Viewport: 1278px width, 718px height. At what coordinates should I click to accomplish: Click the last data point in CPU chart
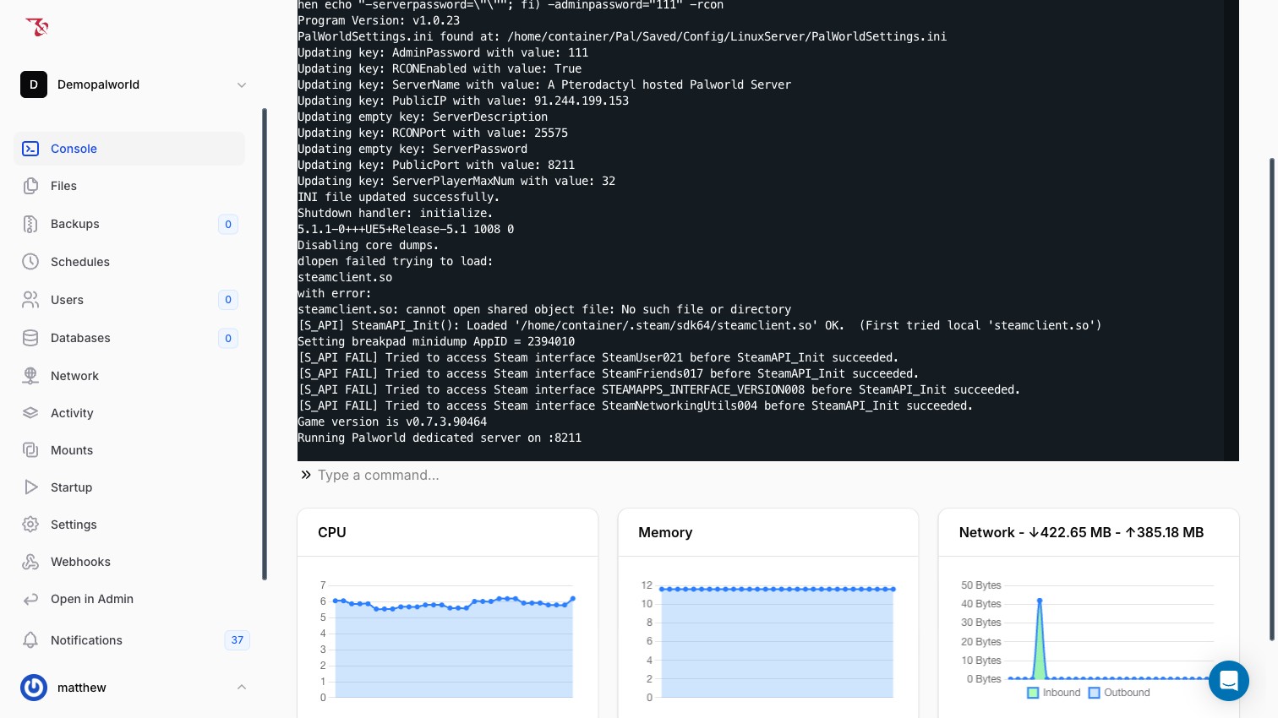(573, 599)
